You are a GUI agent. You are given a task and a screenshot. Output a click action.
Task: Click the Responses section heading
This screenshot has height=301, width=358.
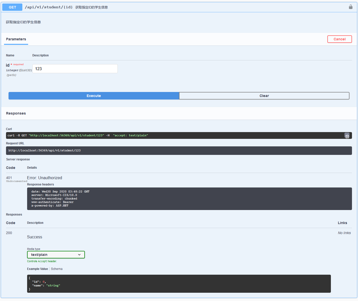16,113
